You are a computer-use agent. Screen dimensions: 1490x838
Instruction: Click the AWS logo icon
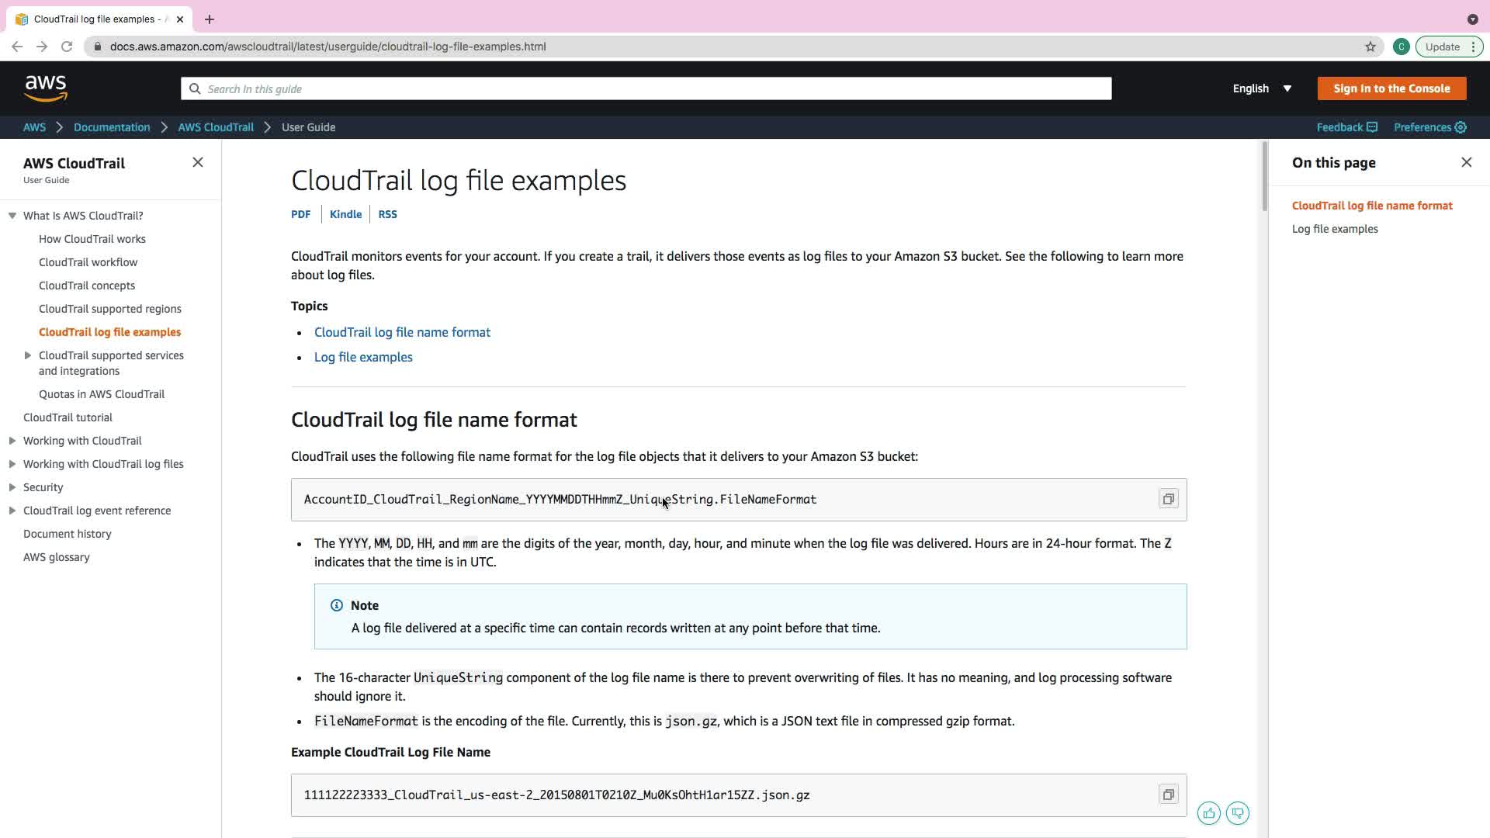pyautogui.click(x=46, y=88)
